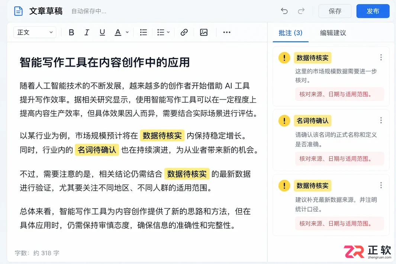396x264 pixels.
Task: Click the highlighted 名词待确认 in the article body
Action: click(x=97, y=150)
